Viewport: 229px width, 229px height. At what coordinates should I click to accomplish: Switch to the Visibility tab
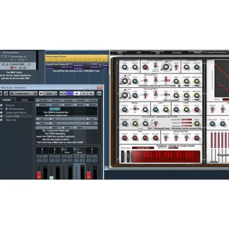(7, 100)
